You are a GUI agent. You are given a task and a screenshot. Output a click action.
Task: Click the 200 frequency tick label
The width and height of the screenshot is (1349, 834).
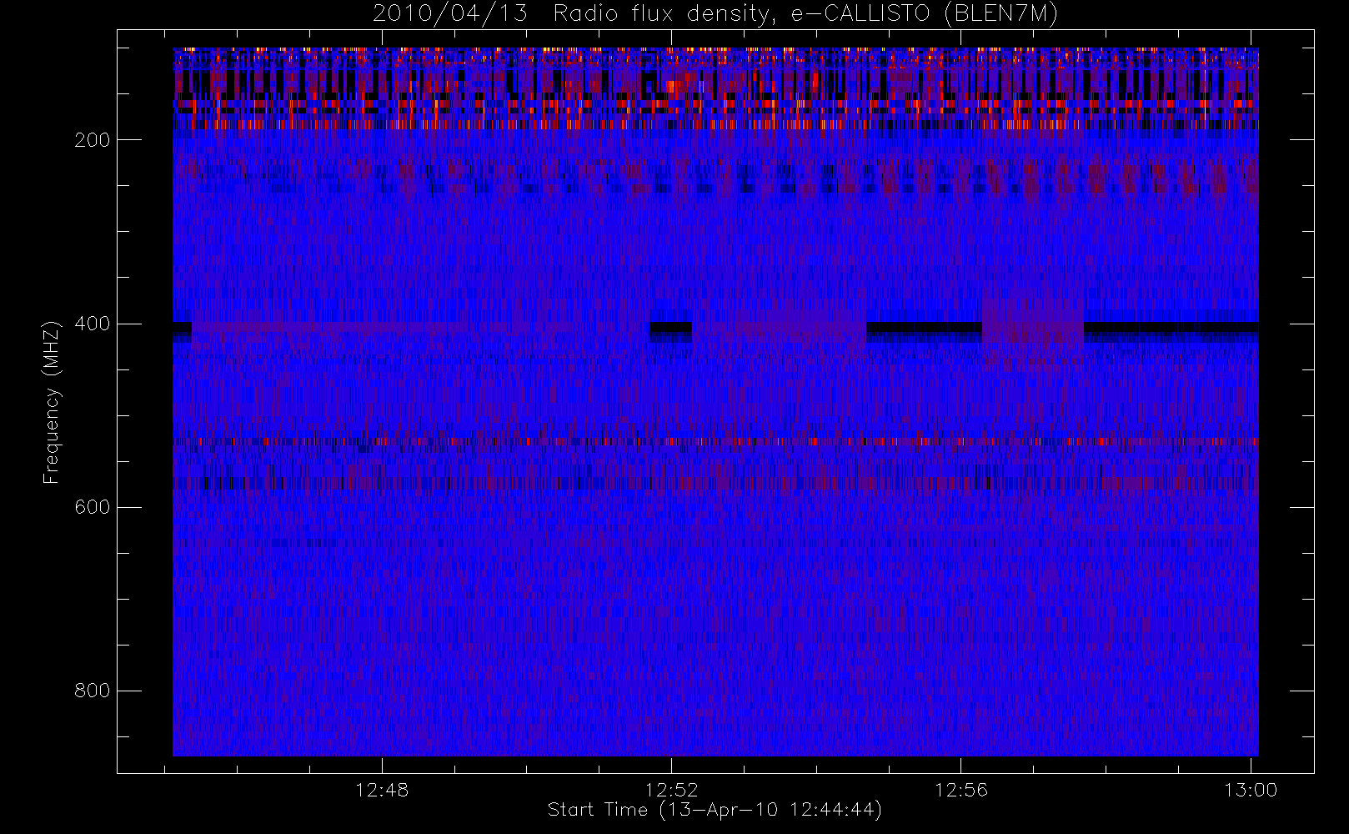point(93,140)
